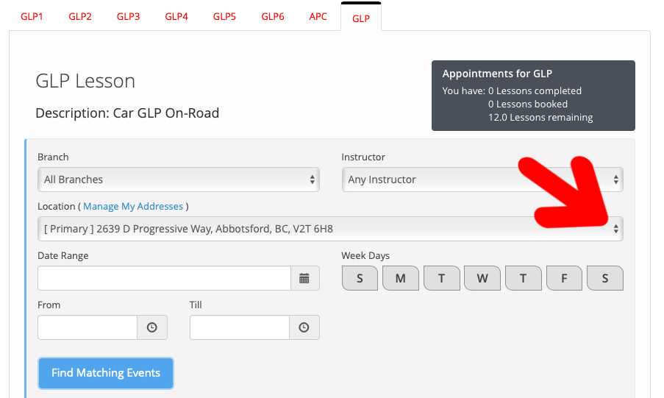Switch to the APC tab

318,16
